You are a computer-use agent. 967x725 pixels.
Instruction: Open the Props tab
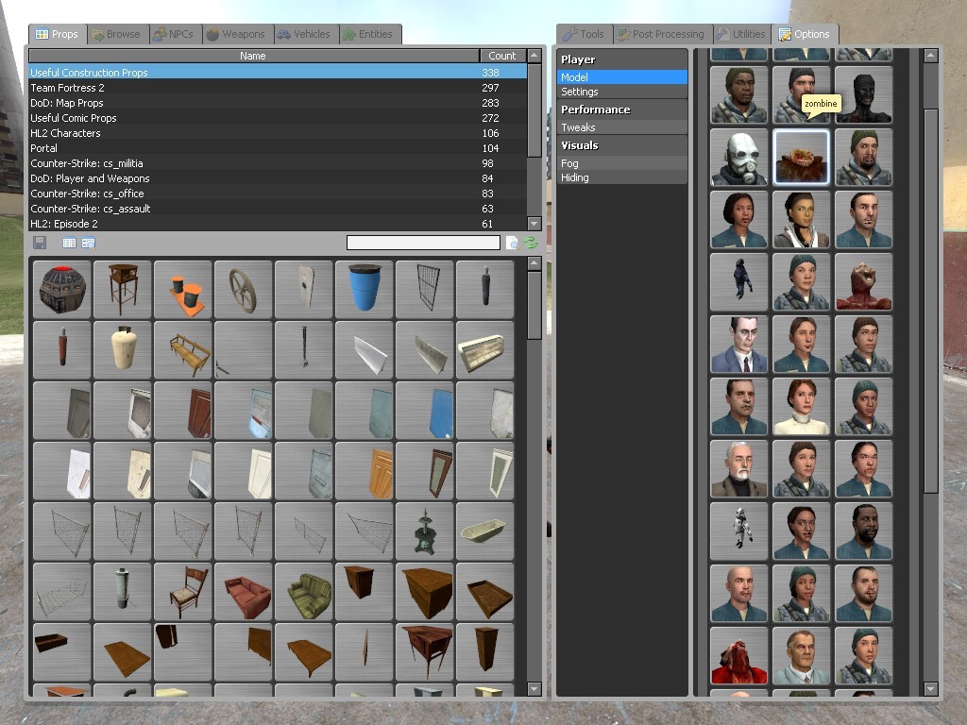(57, 34)
